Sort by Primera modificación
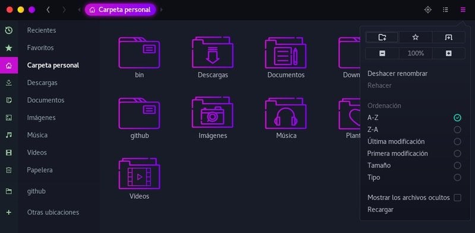The height and width of the screenshot is (233, 475). [414, 153]
